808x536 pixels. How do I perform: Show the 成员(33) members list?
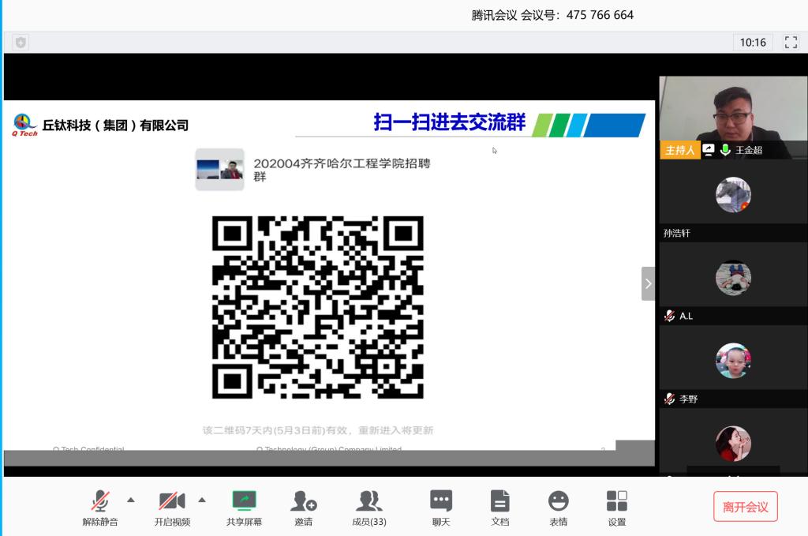click(x=368, y=507)
